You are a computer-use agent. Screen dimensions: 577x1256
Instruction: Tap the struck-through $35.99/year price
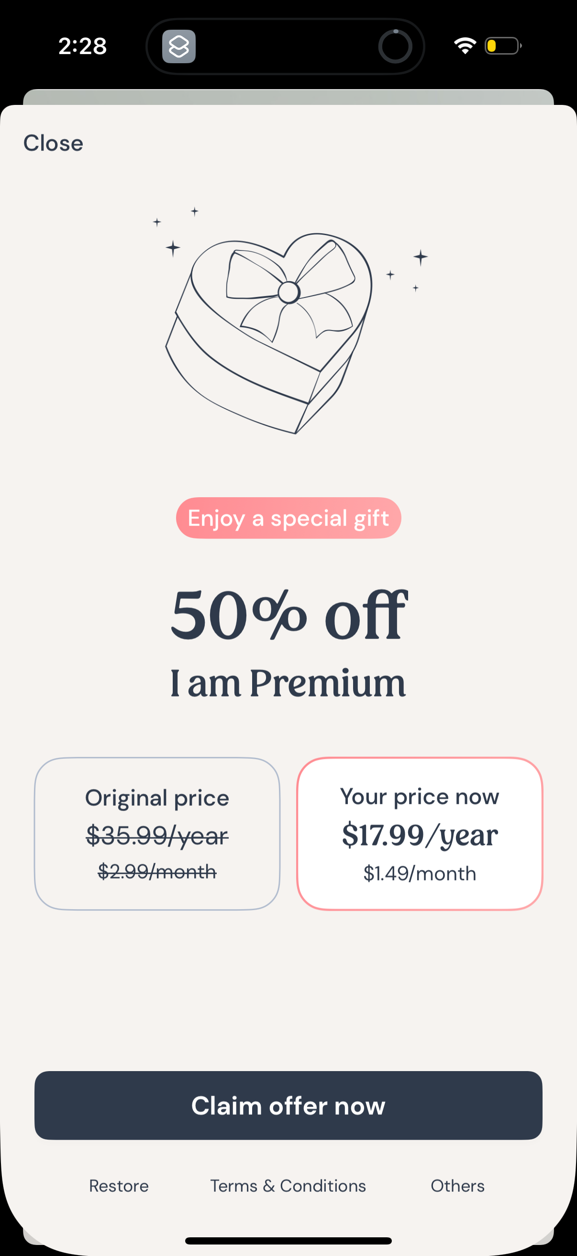(157, 836)
